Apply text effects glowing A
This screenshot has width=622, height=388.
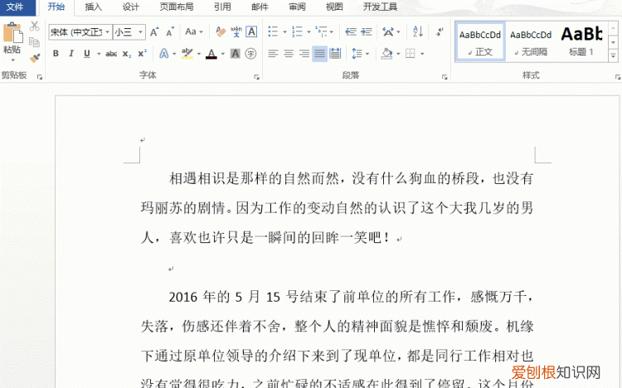(x=164, y=53)
